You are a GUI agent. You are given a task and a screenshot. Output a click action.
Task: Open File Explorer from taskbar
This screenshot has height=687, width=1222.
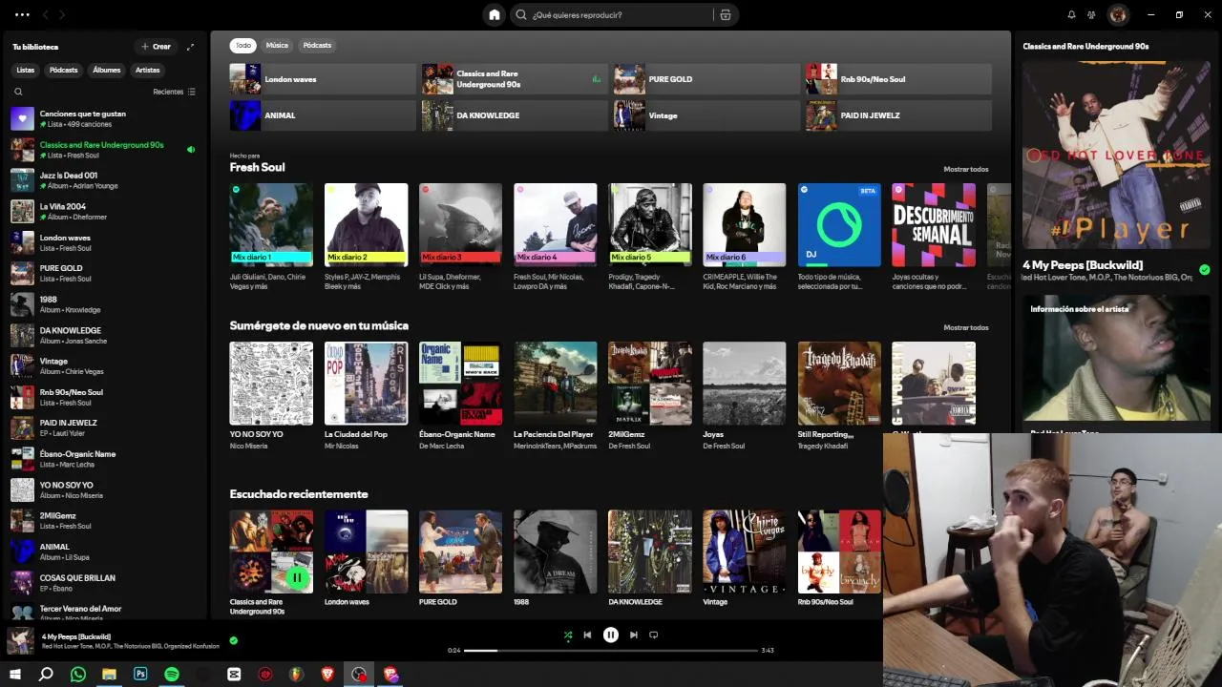click(109, 675)
